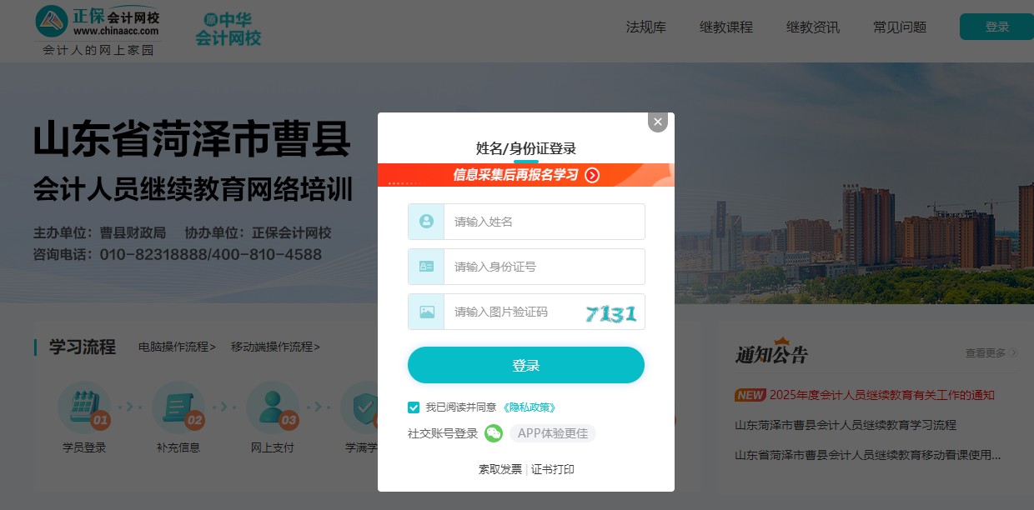Click the person icon in name field

pyautogui.click(x=426, y=222)
